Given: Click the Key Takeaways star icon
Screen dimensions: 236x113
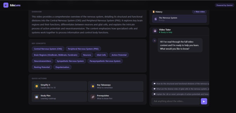Looking at the screenshot, I should (93, 86).
